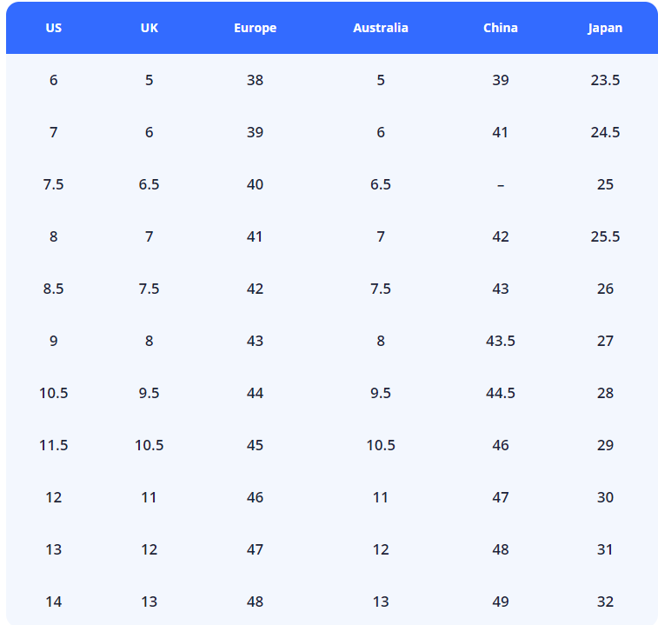Image resolution: width=658 pixels, height=625 pixels.
Task: Select the Japan size 24.5 cell
Action: (x=605, y=132)
